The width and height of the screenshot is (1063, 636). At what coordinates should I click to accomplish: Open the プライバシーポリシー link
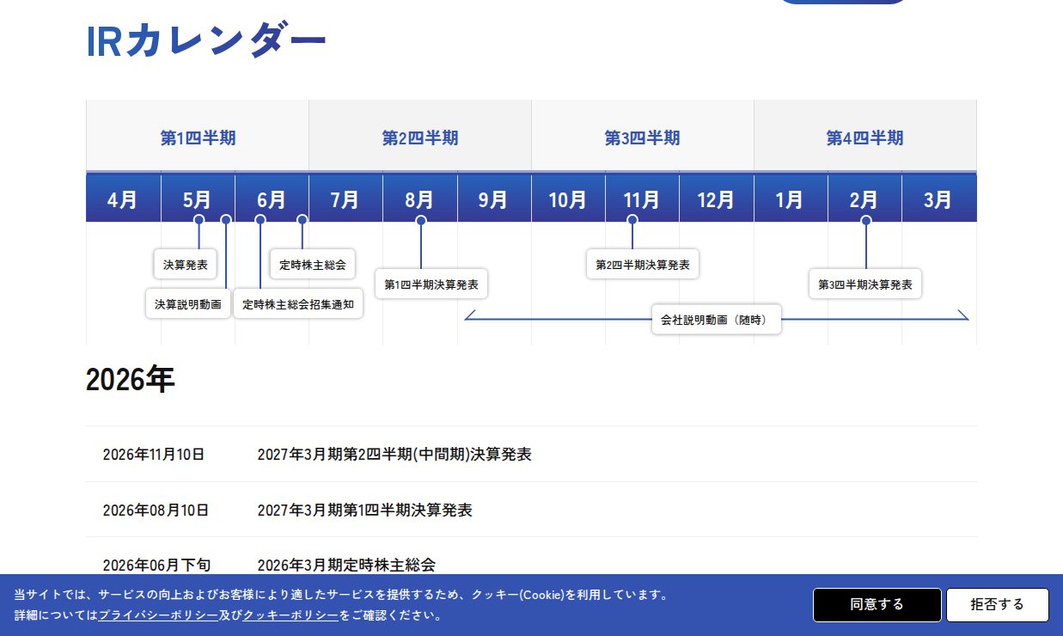(x=158, y=615)
